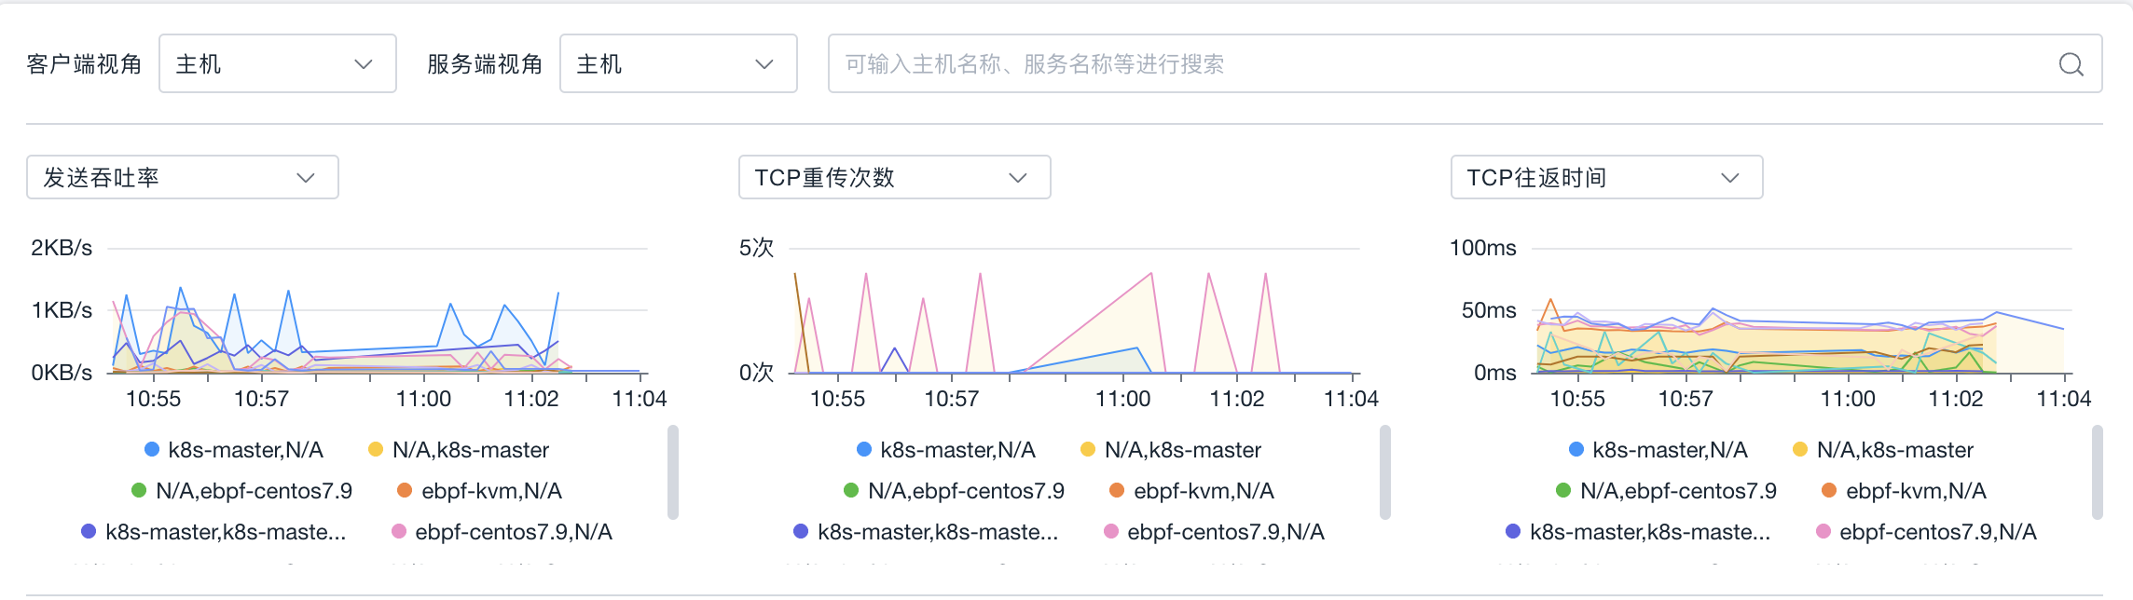2133x600 pixels.
Task: Click orange dot of ebpf-kvm,N/A in round-trip legend
Action: coord(1829,491)
